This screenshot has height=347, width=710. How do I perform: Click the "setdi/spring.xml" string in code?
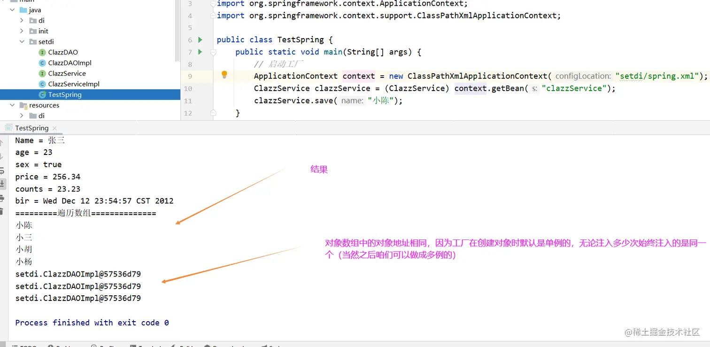[657, 76]
